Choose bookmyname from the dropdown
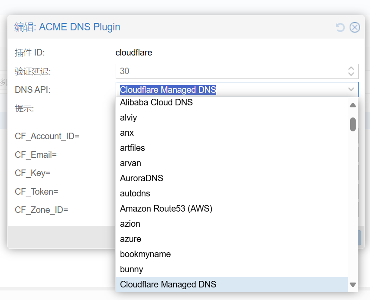Image resolution: width=370 pixels, height=300 pixels. 146,254
